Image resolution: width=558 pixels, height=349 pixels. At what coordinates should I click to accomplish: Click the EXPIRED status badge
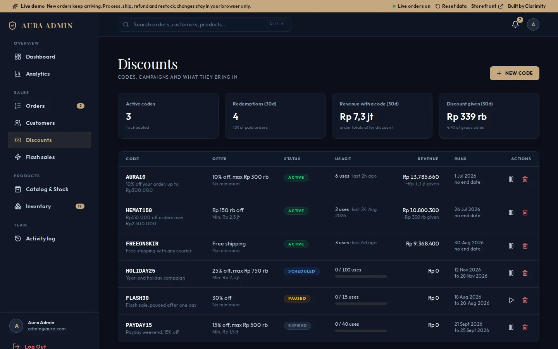(x=297, y=326)
